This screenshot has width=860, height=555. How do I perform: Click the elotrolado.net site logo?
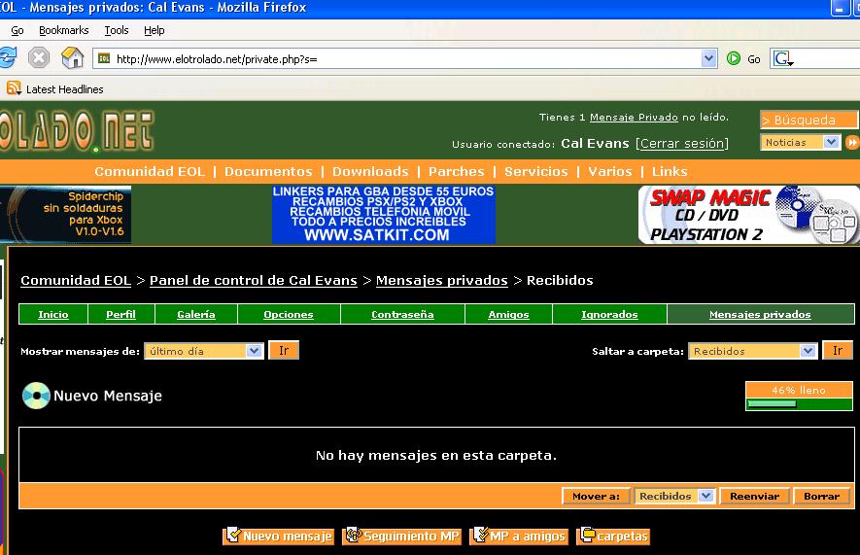click(x=77, y=130)
